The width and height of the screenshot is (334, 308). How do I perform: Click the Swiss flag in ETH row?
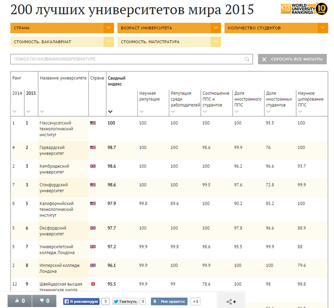tap(93, 284)
